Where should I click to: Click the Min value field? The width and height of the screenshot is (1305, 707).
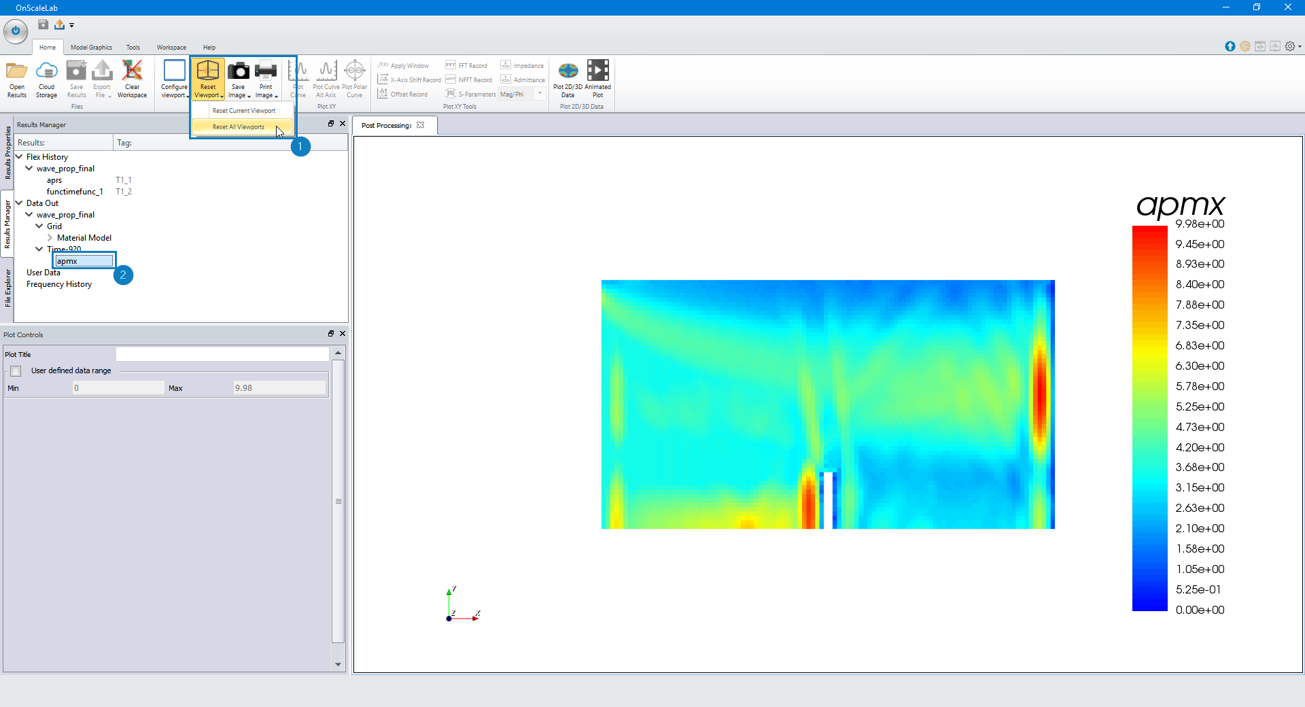click(x=118, y=388)
